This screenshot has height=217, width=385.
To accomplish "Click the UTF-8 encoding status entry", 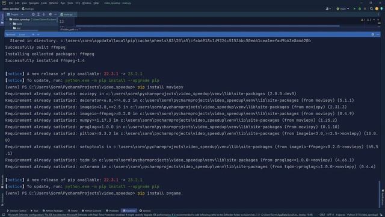I will point(330,215).
